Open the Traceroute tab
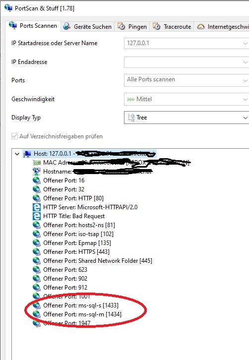Screen dimensions: 249x360 (x=172, y=27)
